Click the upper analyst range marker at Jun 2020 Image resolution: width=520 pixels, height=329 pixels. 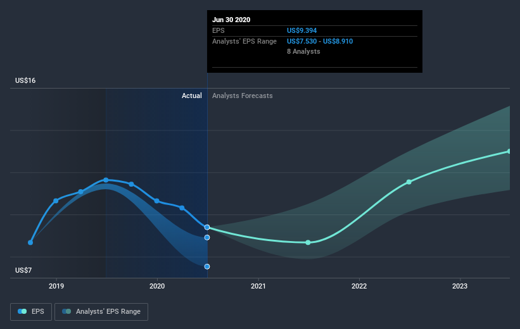click(207, 237)
